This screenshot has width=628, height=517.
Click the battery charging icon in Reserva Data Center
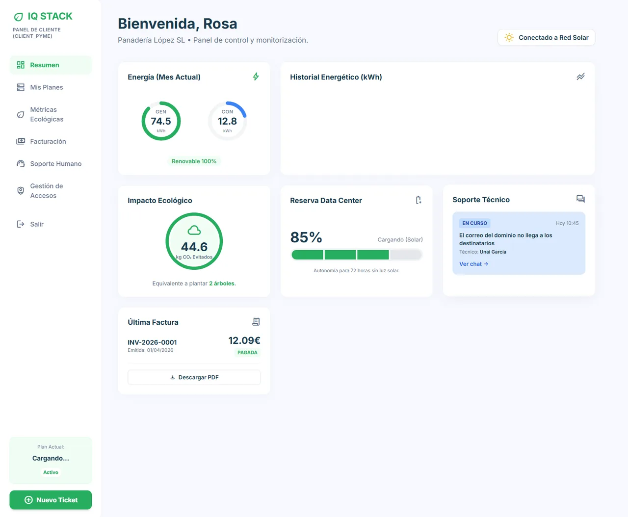(419, 200)
